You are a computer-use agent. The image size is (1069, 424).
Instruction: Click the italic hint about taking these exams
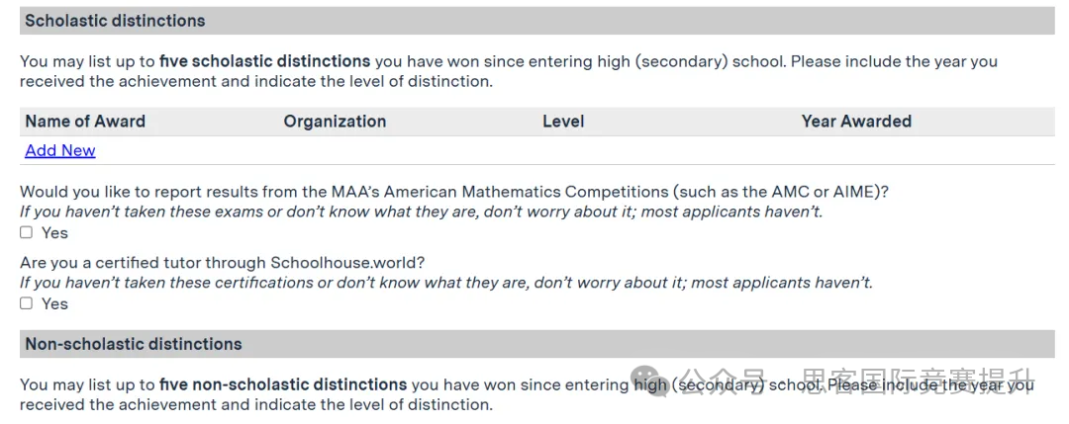(x=421, y=212)
